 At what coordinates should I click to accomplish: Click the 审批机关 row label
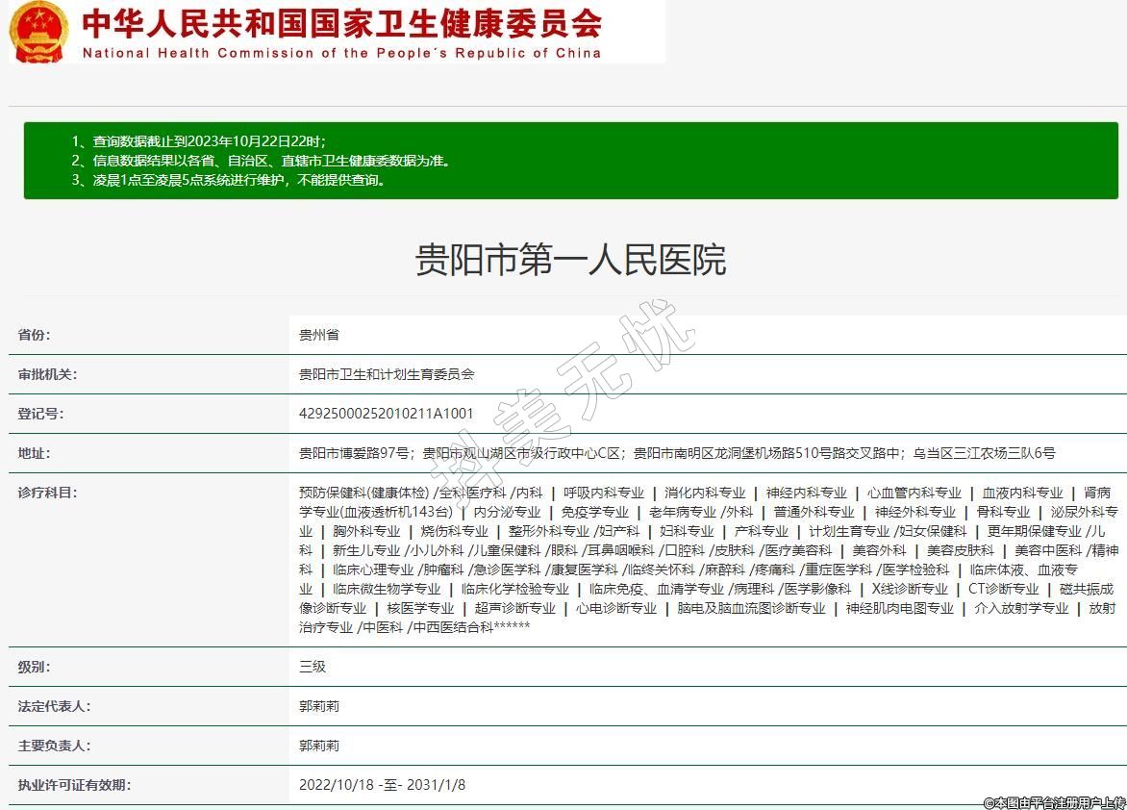pos(47,374)
